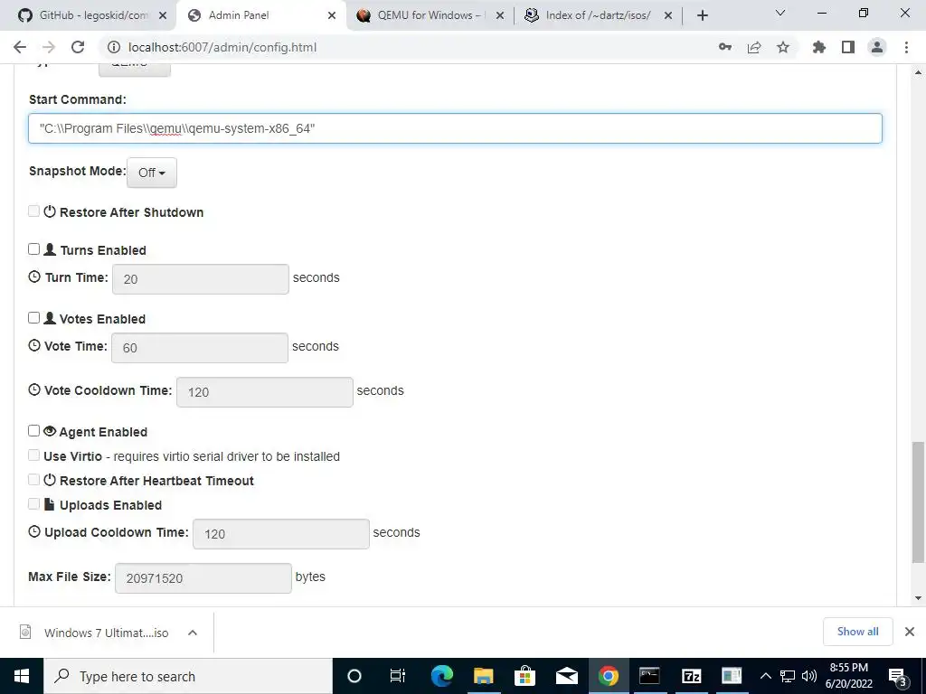Open the Snapshot Mode dropdown
This screenshot has height=694, width=926.
(152, 173)
